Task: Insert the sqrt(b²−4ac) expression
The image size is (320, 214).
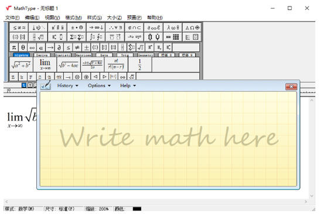Action: point(69,64)
